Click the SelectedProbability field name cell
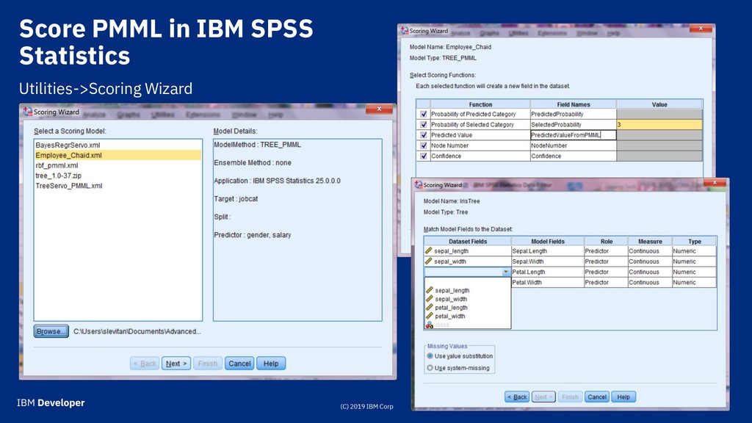Viewport: 752px width, 423px height. point(573,125)
